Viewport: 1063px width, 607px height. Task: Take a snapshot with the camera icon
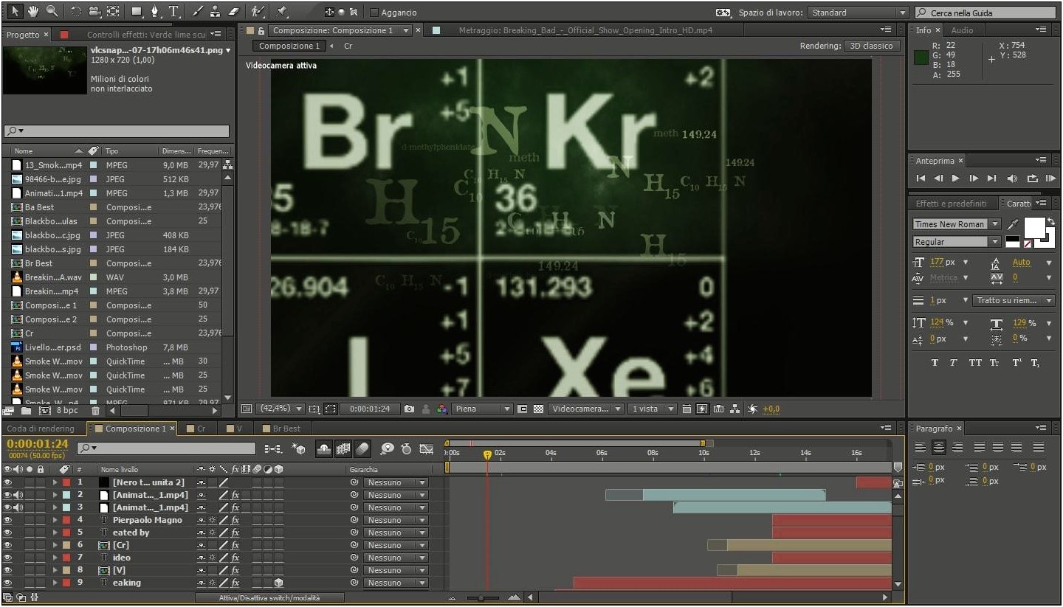(x=409, y=409)
